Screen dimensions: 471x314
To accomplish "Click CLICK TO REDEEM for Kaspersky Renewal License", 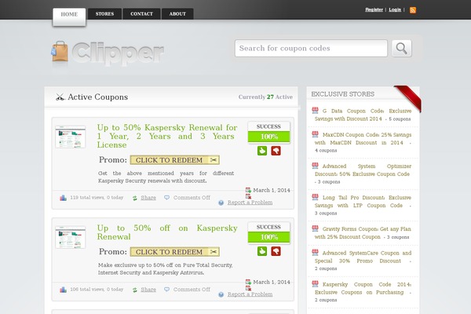I will pyautogui.click(x=175, y=160).
